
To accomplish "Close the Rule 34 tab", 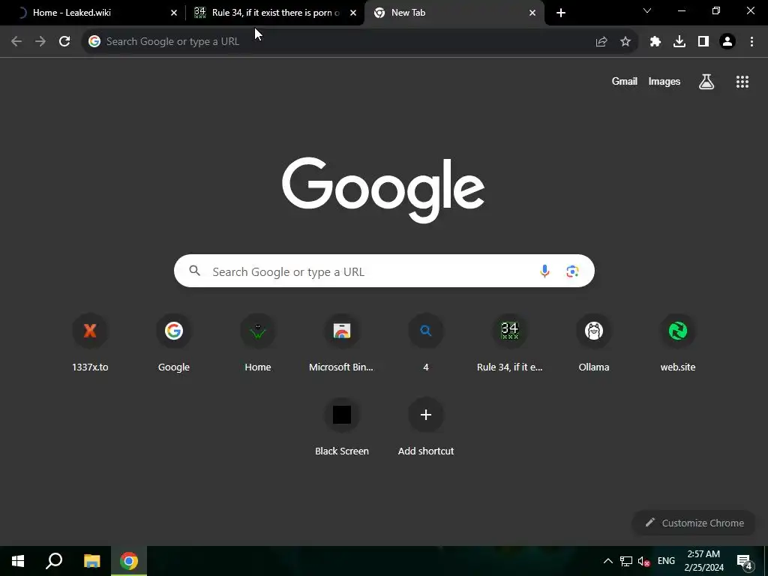I will (353, 13).
